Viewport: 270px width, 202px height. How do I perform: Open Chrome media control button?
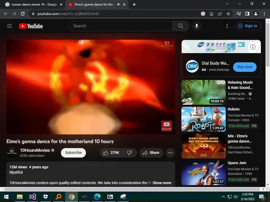pyautogui.click(x=239, y=14)
